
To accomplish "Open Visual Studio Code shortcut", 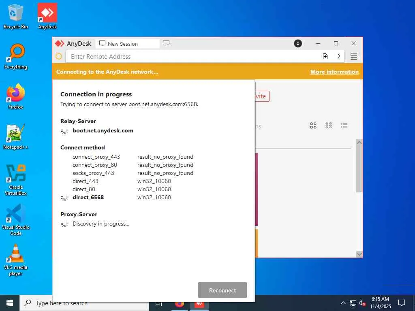I will (16, 220).
